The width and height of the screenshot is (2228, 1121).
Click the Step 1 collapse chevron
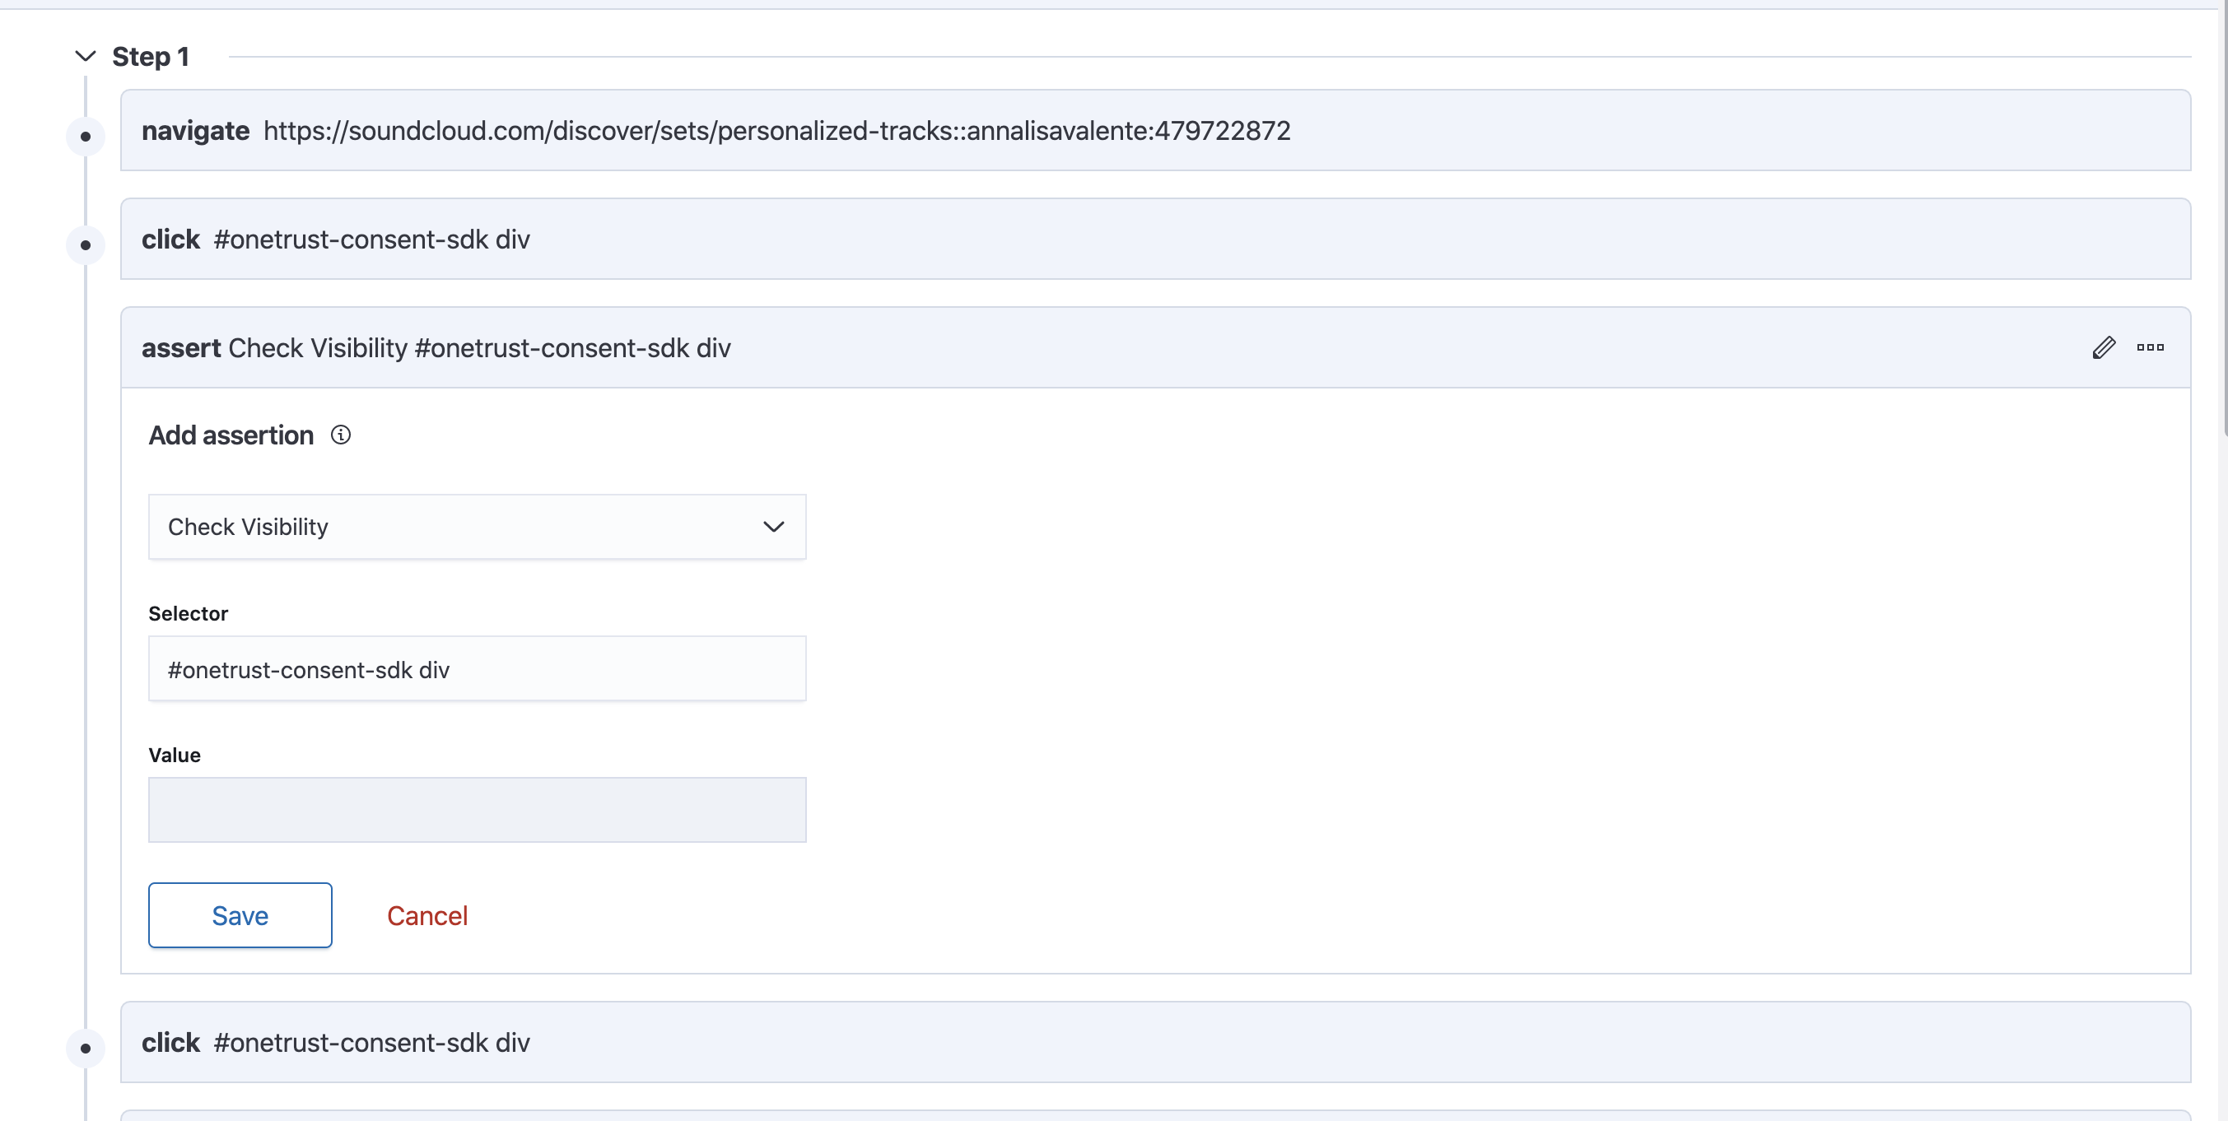coord(86,56)
